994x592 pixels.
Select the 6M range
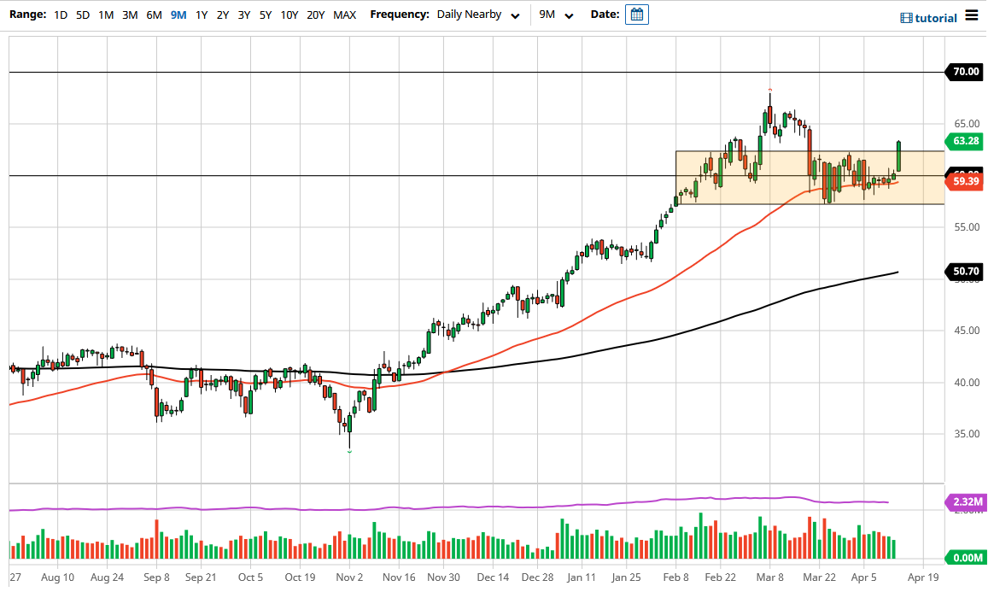coord(152,15)
